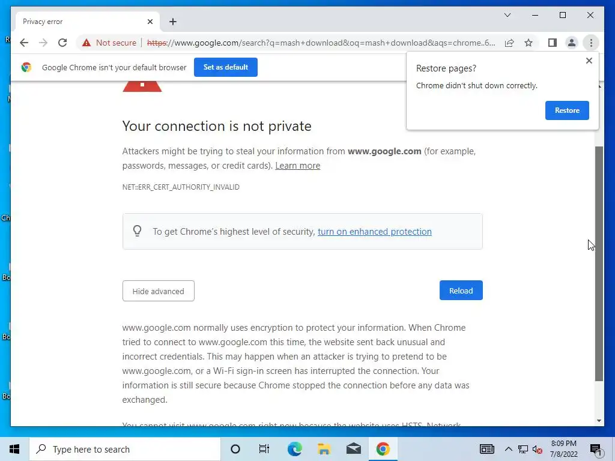
Task: Click Hide advanced button
Action: (x=158, y=291)
